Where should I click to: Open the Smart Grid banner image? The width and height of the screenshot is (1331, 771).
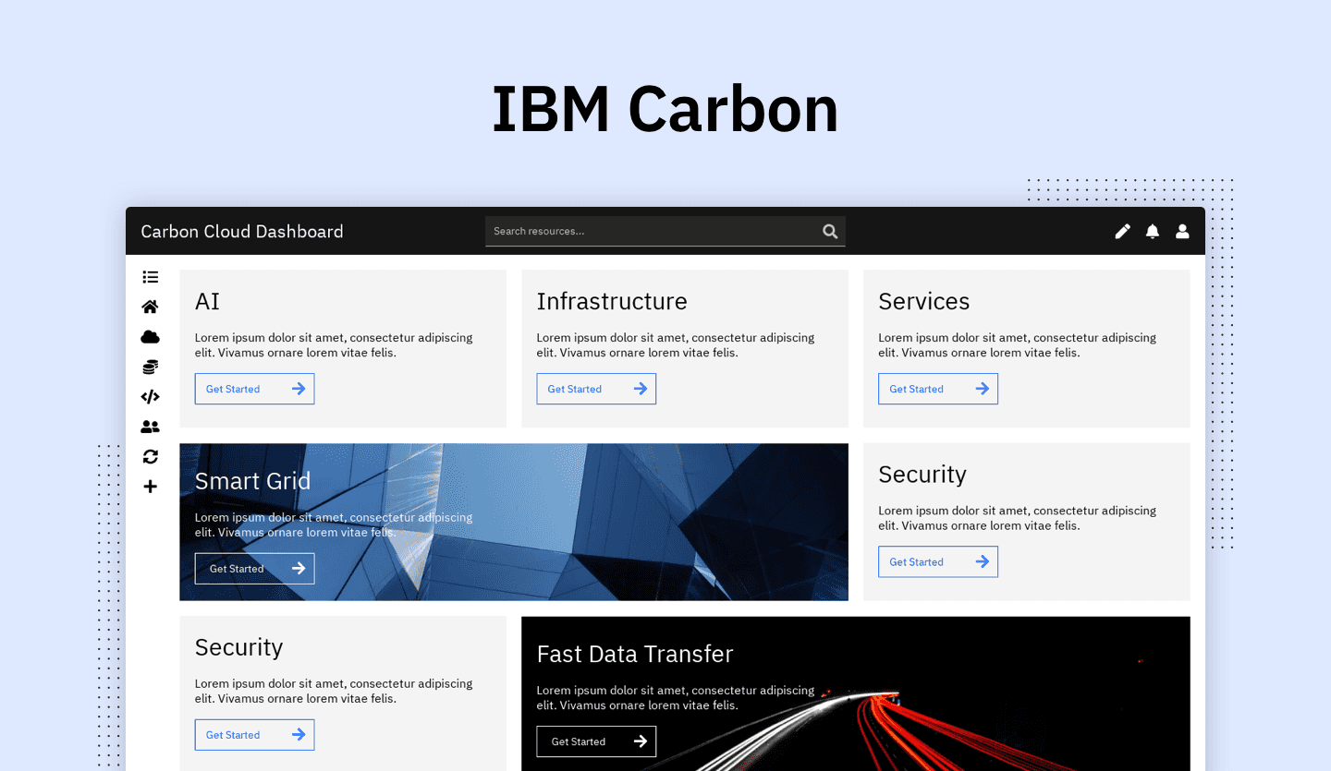click(x=647, y=522)
